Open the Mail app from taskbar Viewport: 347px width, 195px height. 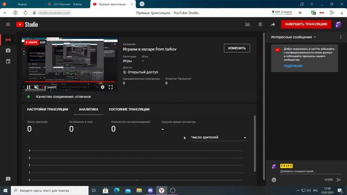pos(128,190)
